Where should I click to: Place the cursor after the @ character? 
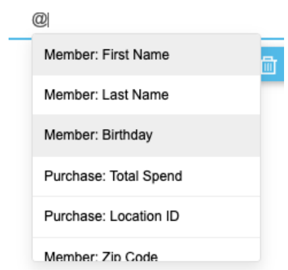pyautogui.click(x=49, y=20)
